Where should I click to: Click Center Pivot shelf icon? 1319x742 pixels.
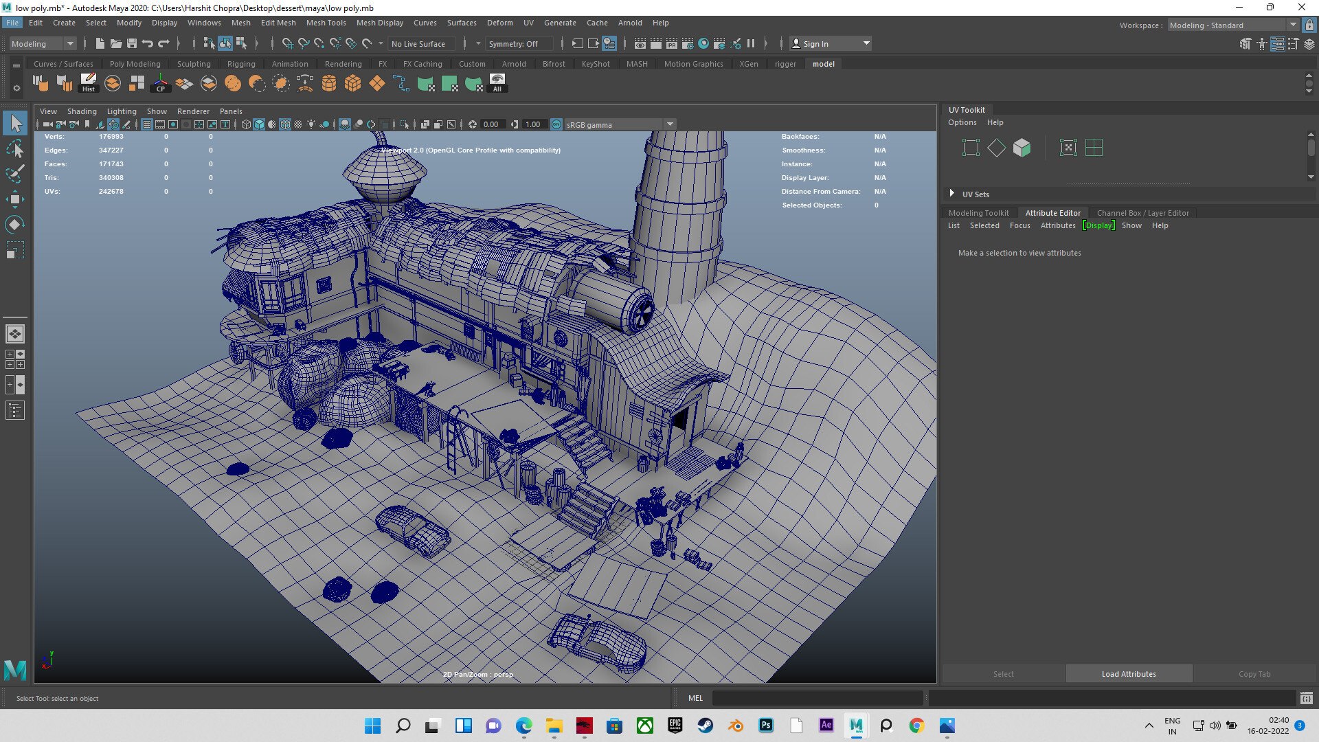(x=161, y=83)
